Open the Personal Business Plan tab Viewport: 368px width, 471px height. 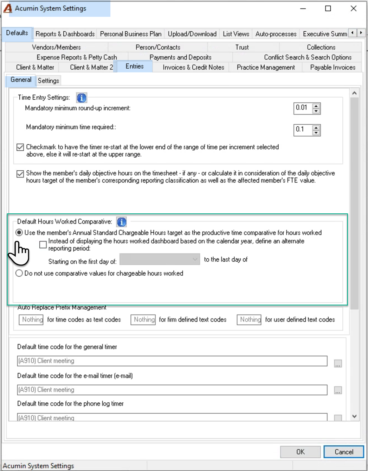(131, 34)
